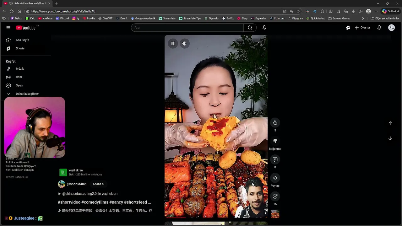Screen dimensions: 402x226
Task: Click the YouTube search field
Action: 187,28
